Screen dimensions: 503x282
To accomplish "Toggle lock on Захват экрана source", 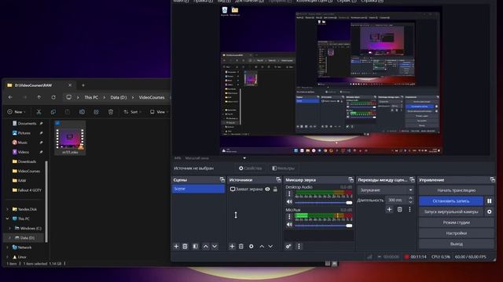I will pyautogui.click(x=275, y=189).
